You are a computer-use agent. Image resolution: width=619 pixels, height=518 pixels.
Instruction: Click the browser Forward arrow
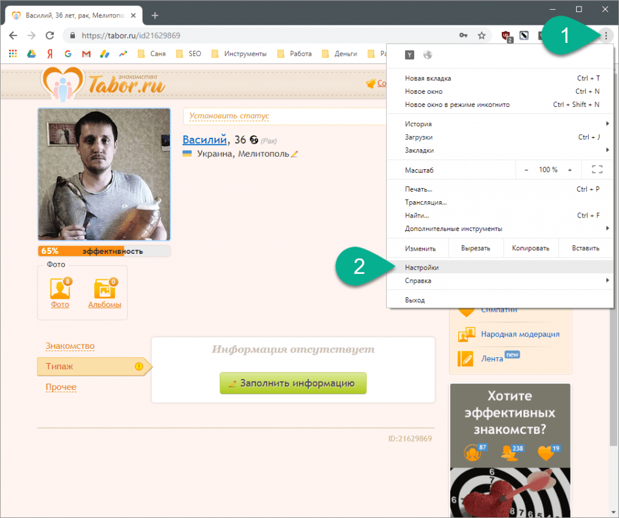(31, 36)
